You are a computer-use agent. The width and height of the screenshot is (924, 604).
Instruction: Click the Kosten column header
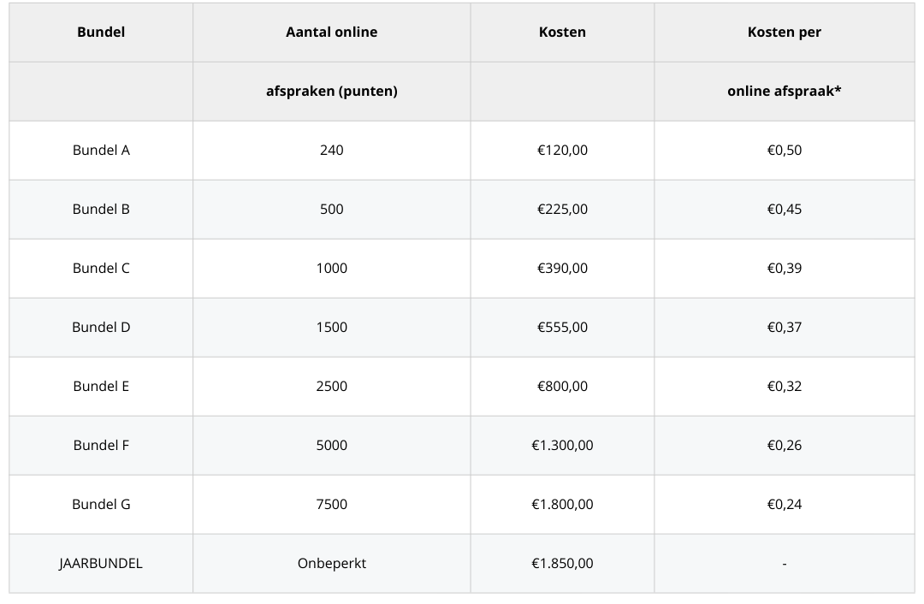562,33
